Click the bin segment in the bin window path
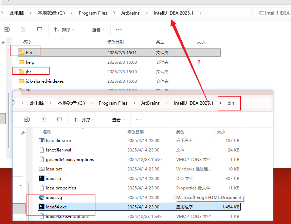The width and height of the screenshot is (291, 224). pyautogui.click(x=231, y=103)
